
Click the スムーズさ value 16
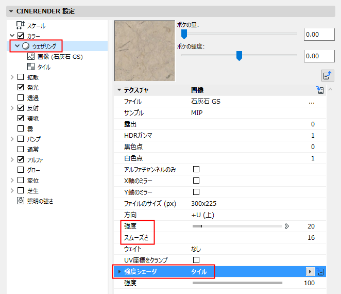311,238
